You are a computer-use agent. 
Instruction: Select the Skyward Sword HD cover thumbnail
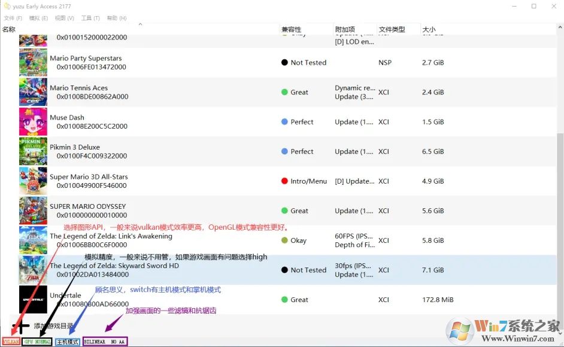point(33,270)
